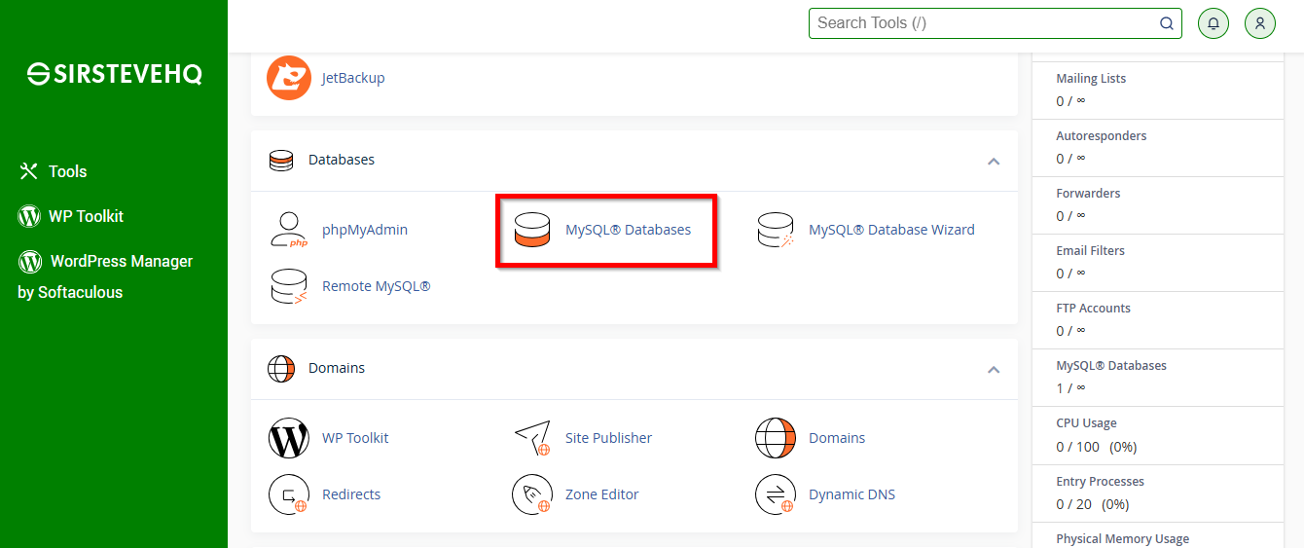Click the phpMyAdmin icon

coord(289,230)
